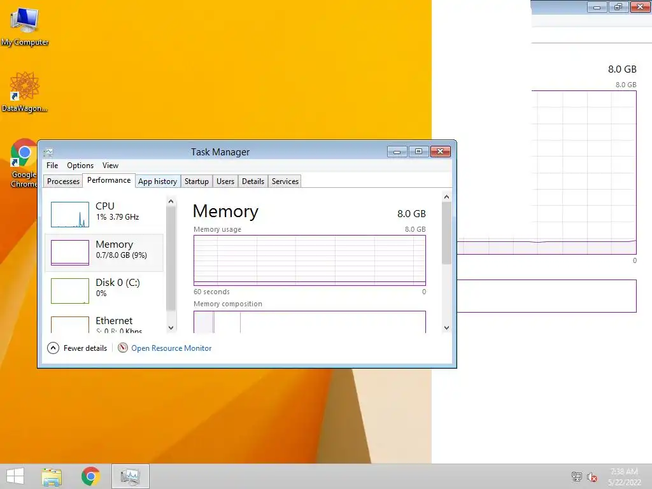Launch Chrome from the taskbar
This screenshot has width=652, height=489.
point(90,476)
